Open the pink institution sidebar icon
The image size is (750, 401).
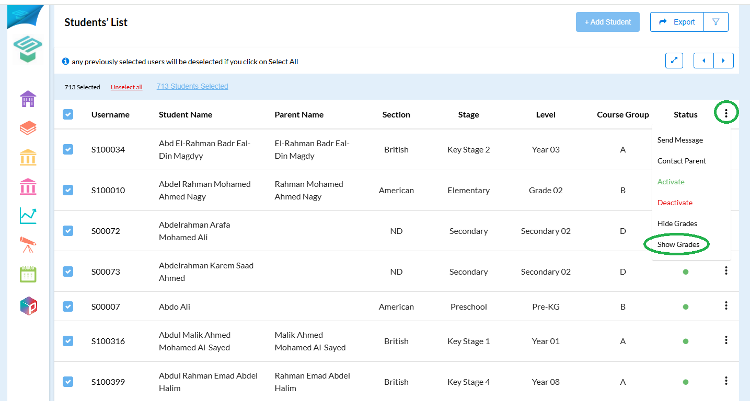tap(28, 186)
